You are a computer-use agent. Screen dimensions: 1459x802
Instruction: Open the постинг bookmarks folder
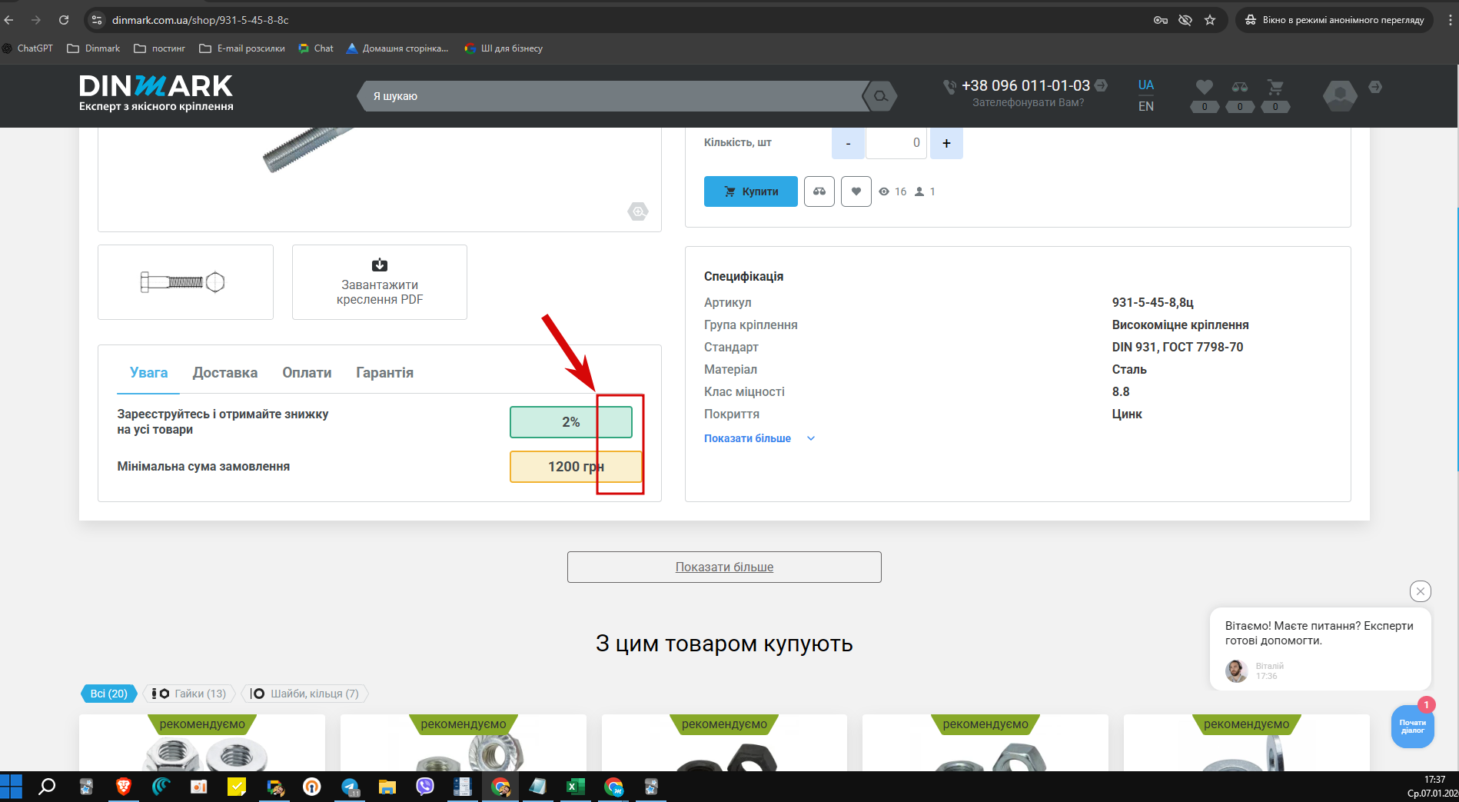160,48
